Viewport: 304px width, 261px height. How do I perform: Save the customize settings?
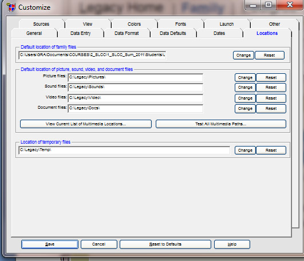coord(50,244)
